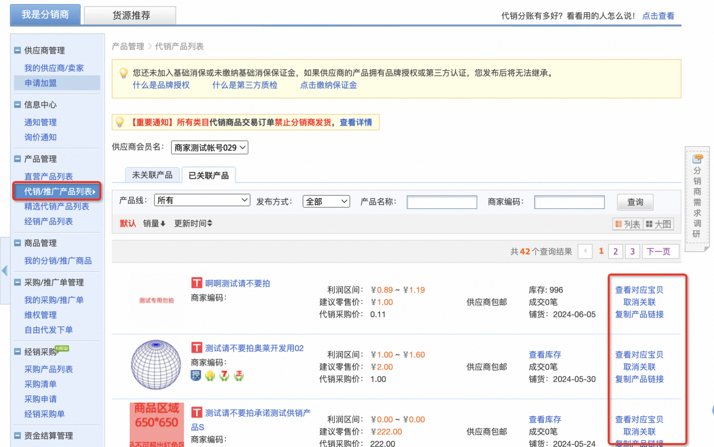Click the 7-day return badge icon
The image size is (714, 447).
(x=224, y=375)
